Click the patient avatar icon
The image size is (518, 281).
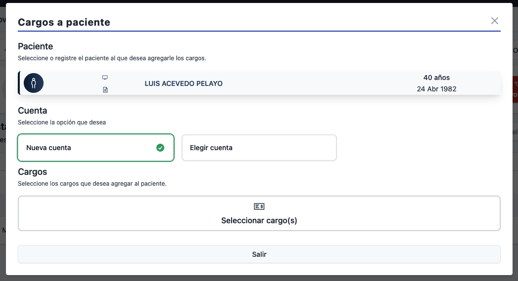coord(34,83)
